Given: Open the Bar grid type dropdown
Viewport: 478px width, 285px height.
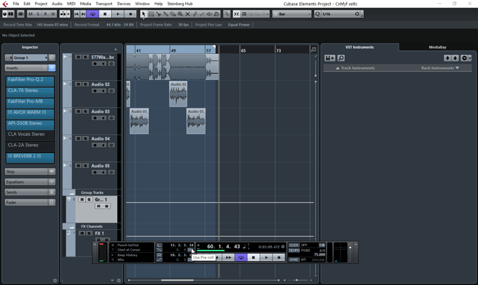Looking at the screenshot, I should [294, 14].
